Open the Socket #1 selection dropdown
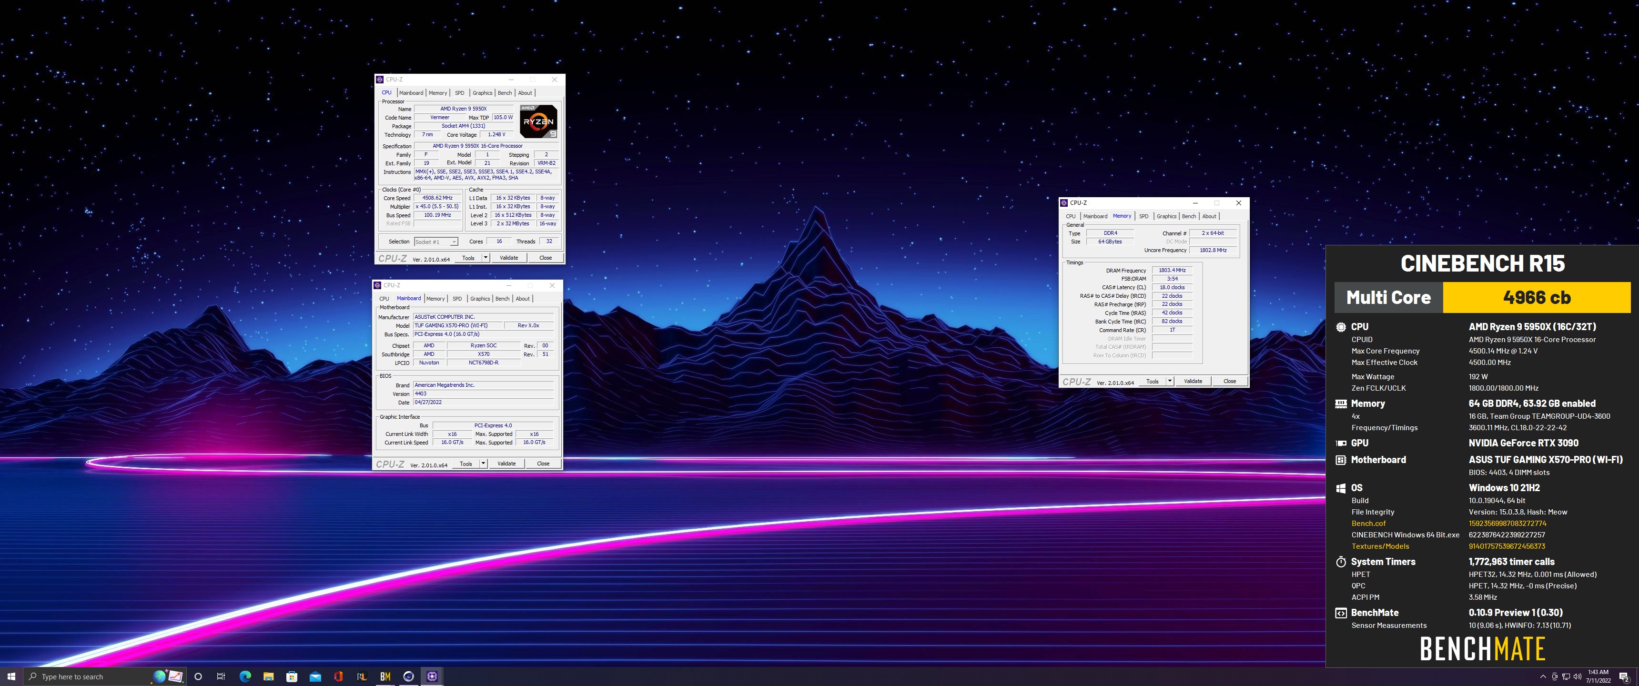The width and height of the screenshot is (1639, 686). [x=436, y=242]
